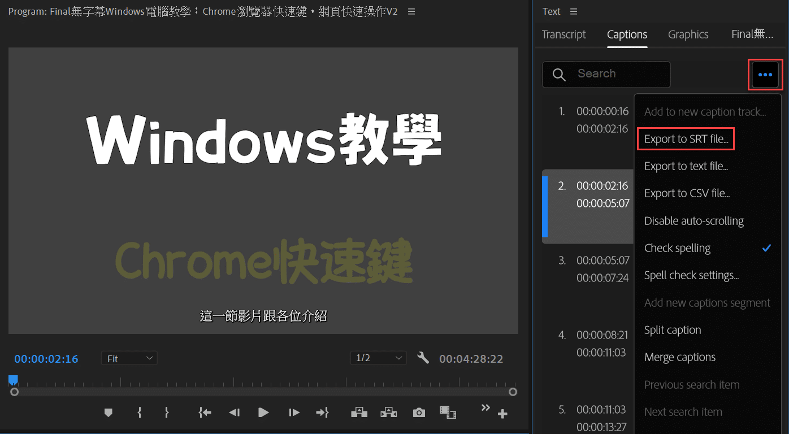Click the Chrome快速鍵 title in the preview
This screenshot has height=434, width=789.
click(264, 262)
